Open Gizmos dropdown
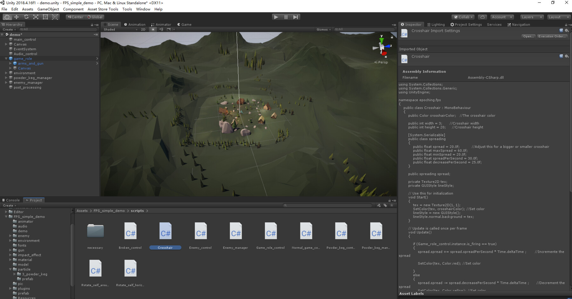The image size is (572, 299). pyautogui.click(x=323, y=30)
